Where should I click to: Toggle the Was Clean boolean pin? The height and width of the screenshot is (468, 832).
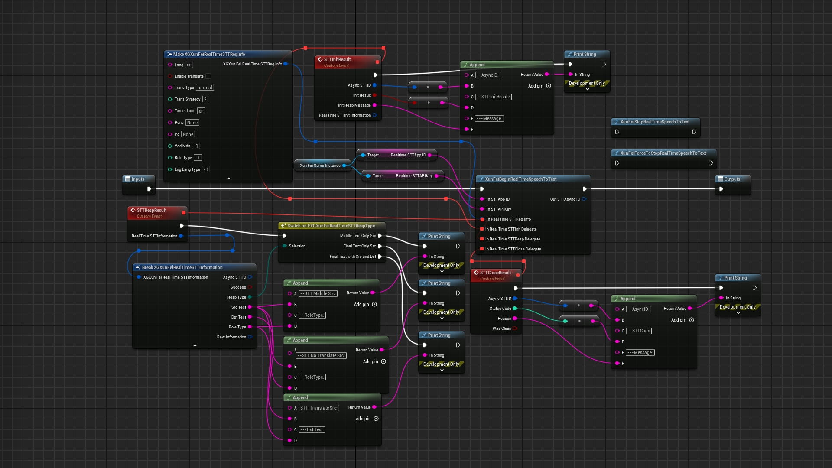pyautogui.click(x=515, y=328)
